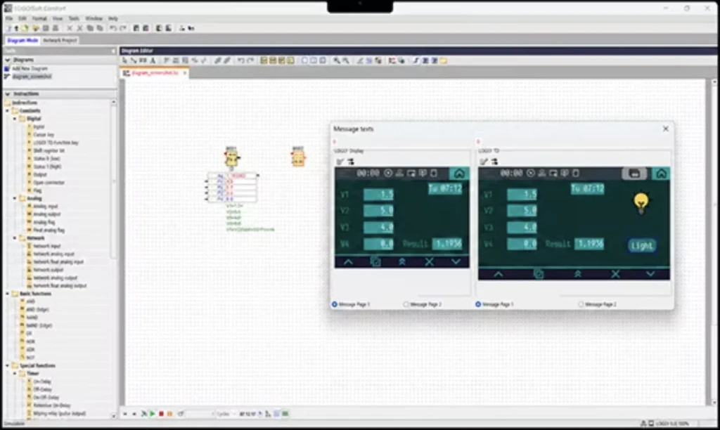Click the lightbulb icon on the TD screen
This screenshot has height=430, width=720.
[641, 203]
